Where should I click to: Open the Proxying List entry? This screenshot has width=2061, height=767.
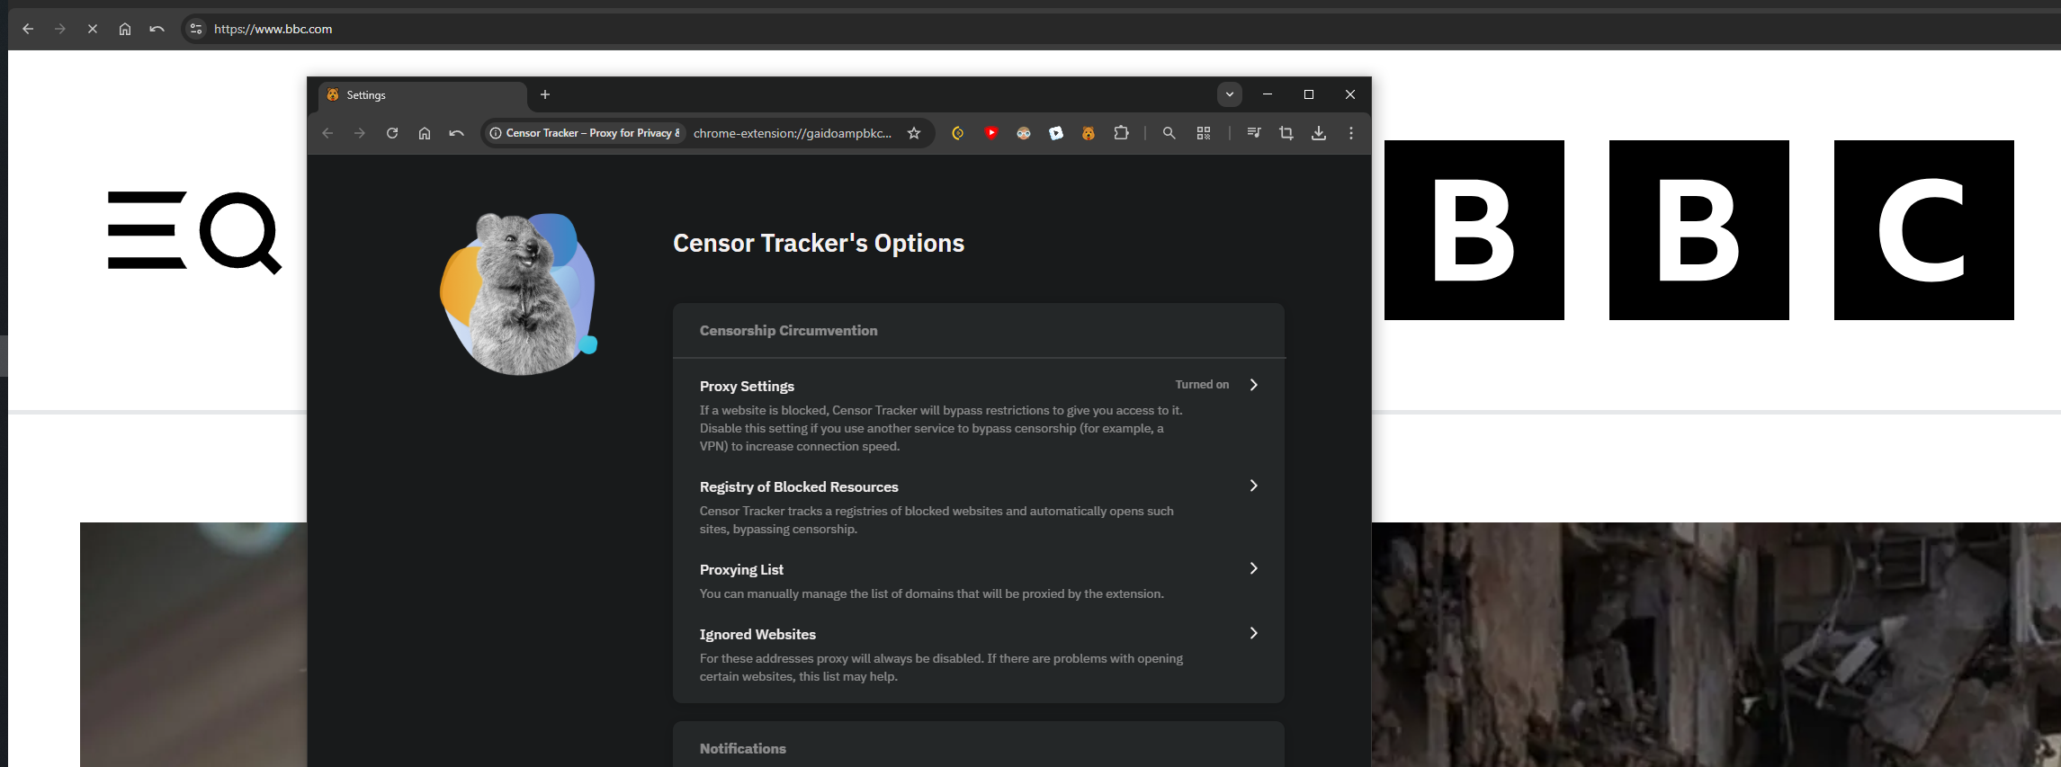(979, 581)
